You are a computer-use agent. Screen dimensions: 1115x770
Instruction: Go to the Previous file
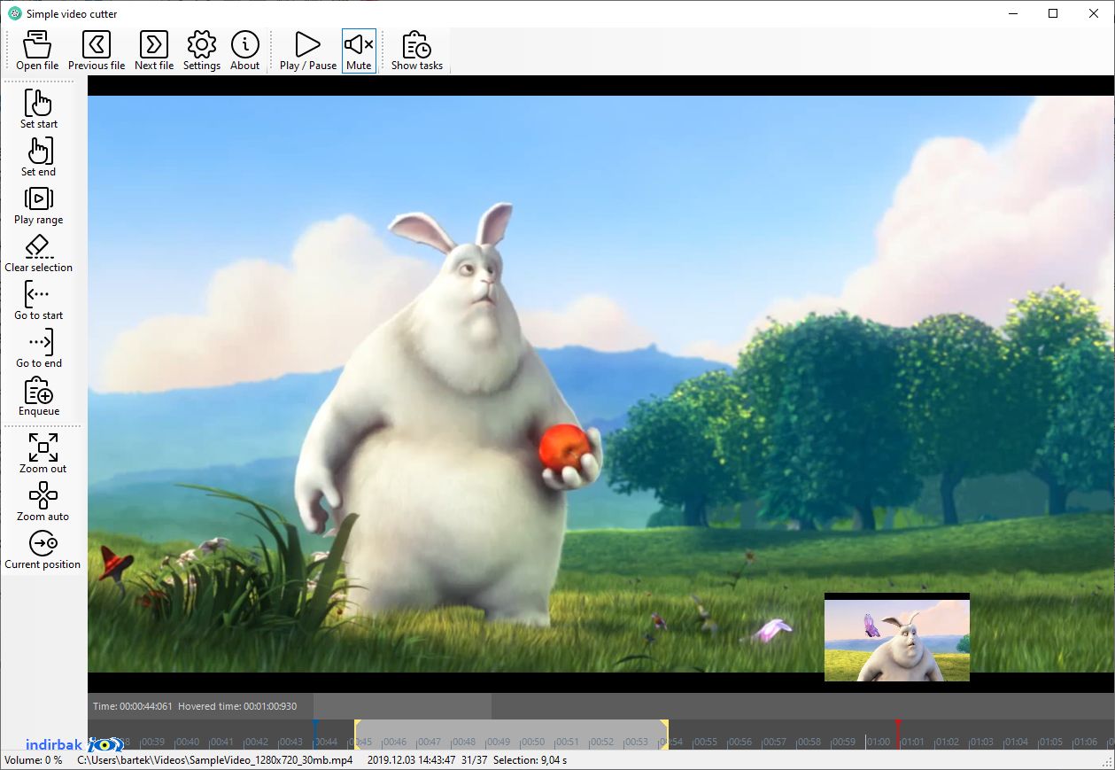pos(97,51)
